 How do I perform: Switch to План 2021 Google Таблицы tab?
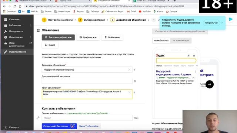pos(151,1)
